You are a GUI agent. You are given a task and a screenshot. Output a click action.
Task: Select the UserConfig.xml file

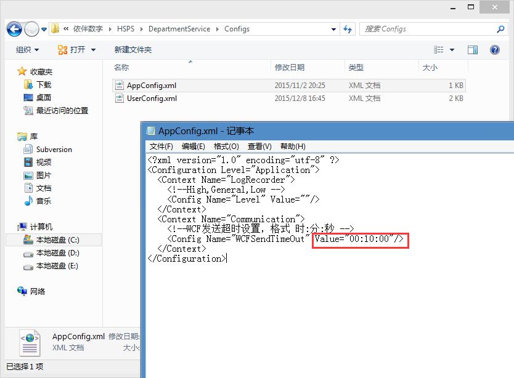[x=152, y=99]
